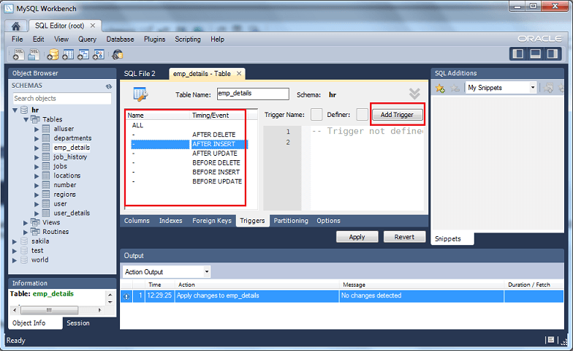Click the table editor wrench icon
The height and width of the screenshot is (351, 573).
coord(140,94)
